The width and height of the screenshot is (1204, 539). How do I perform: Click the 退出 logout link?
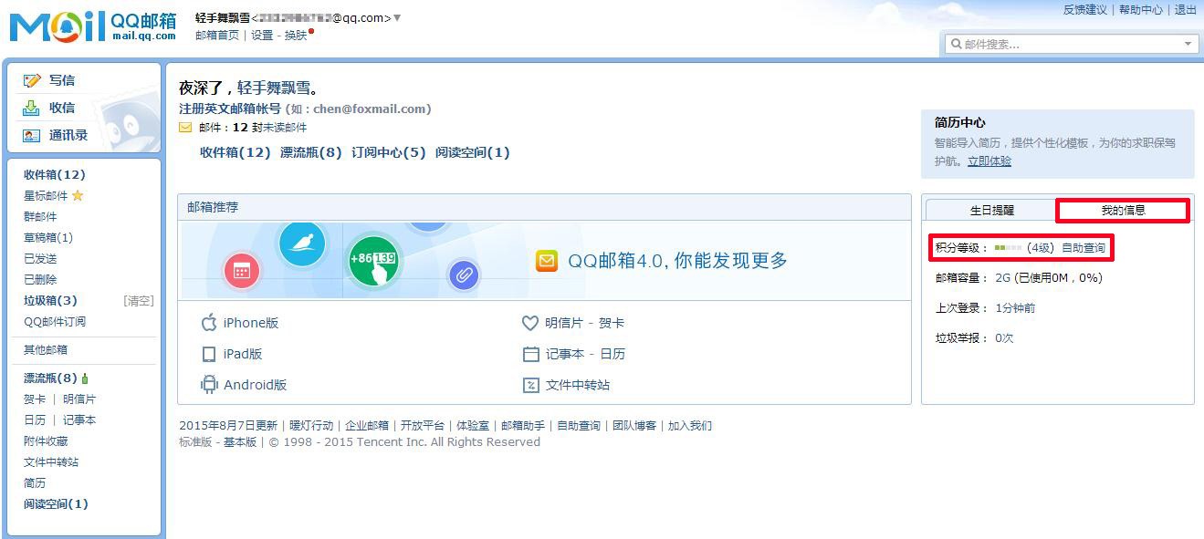1185,10
